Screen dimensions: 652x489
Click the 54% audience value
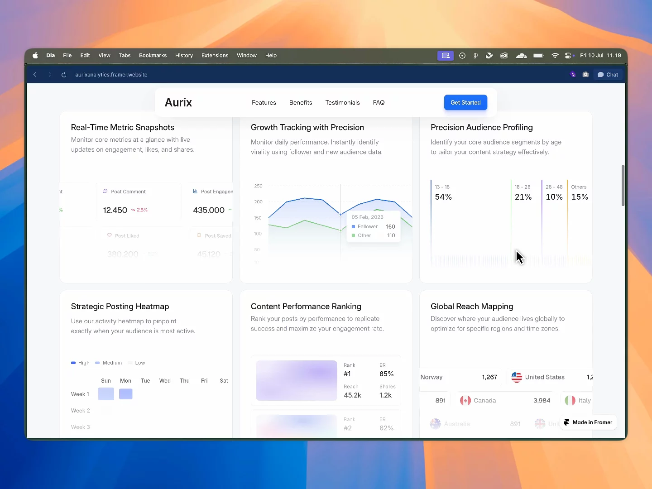[443, 197]
